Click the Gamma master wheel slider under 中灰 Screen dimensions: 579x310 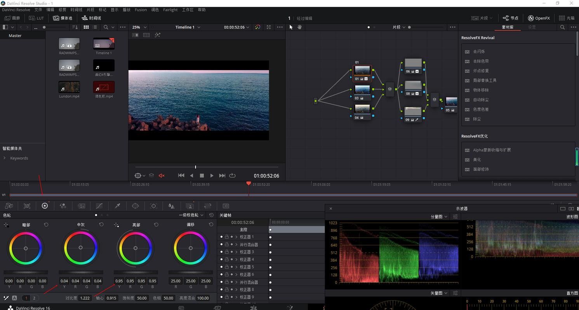[81, 272]
